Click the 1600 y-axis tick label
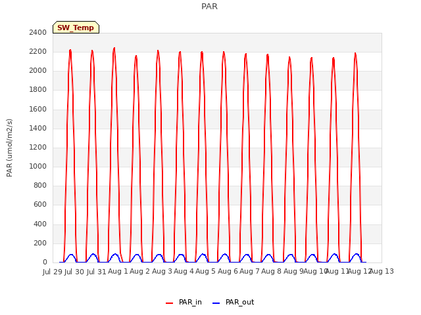The height and width of the screenshot is (315, 421). [x=38, y=109]
